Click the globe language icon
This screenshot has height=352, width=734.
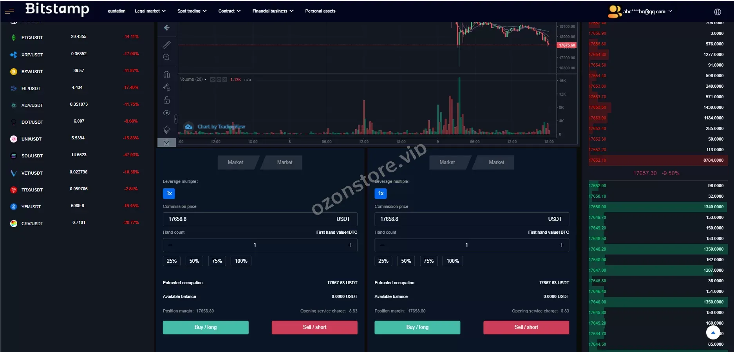(717, 12)
